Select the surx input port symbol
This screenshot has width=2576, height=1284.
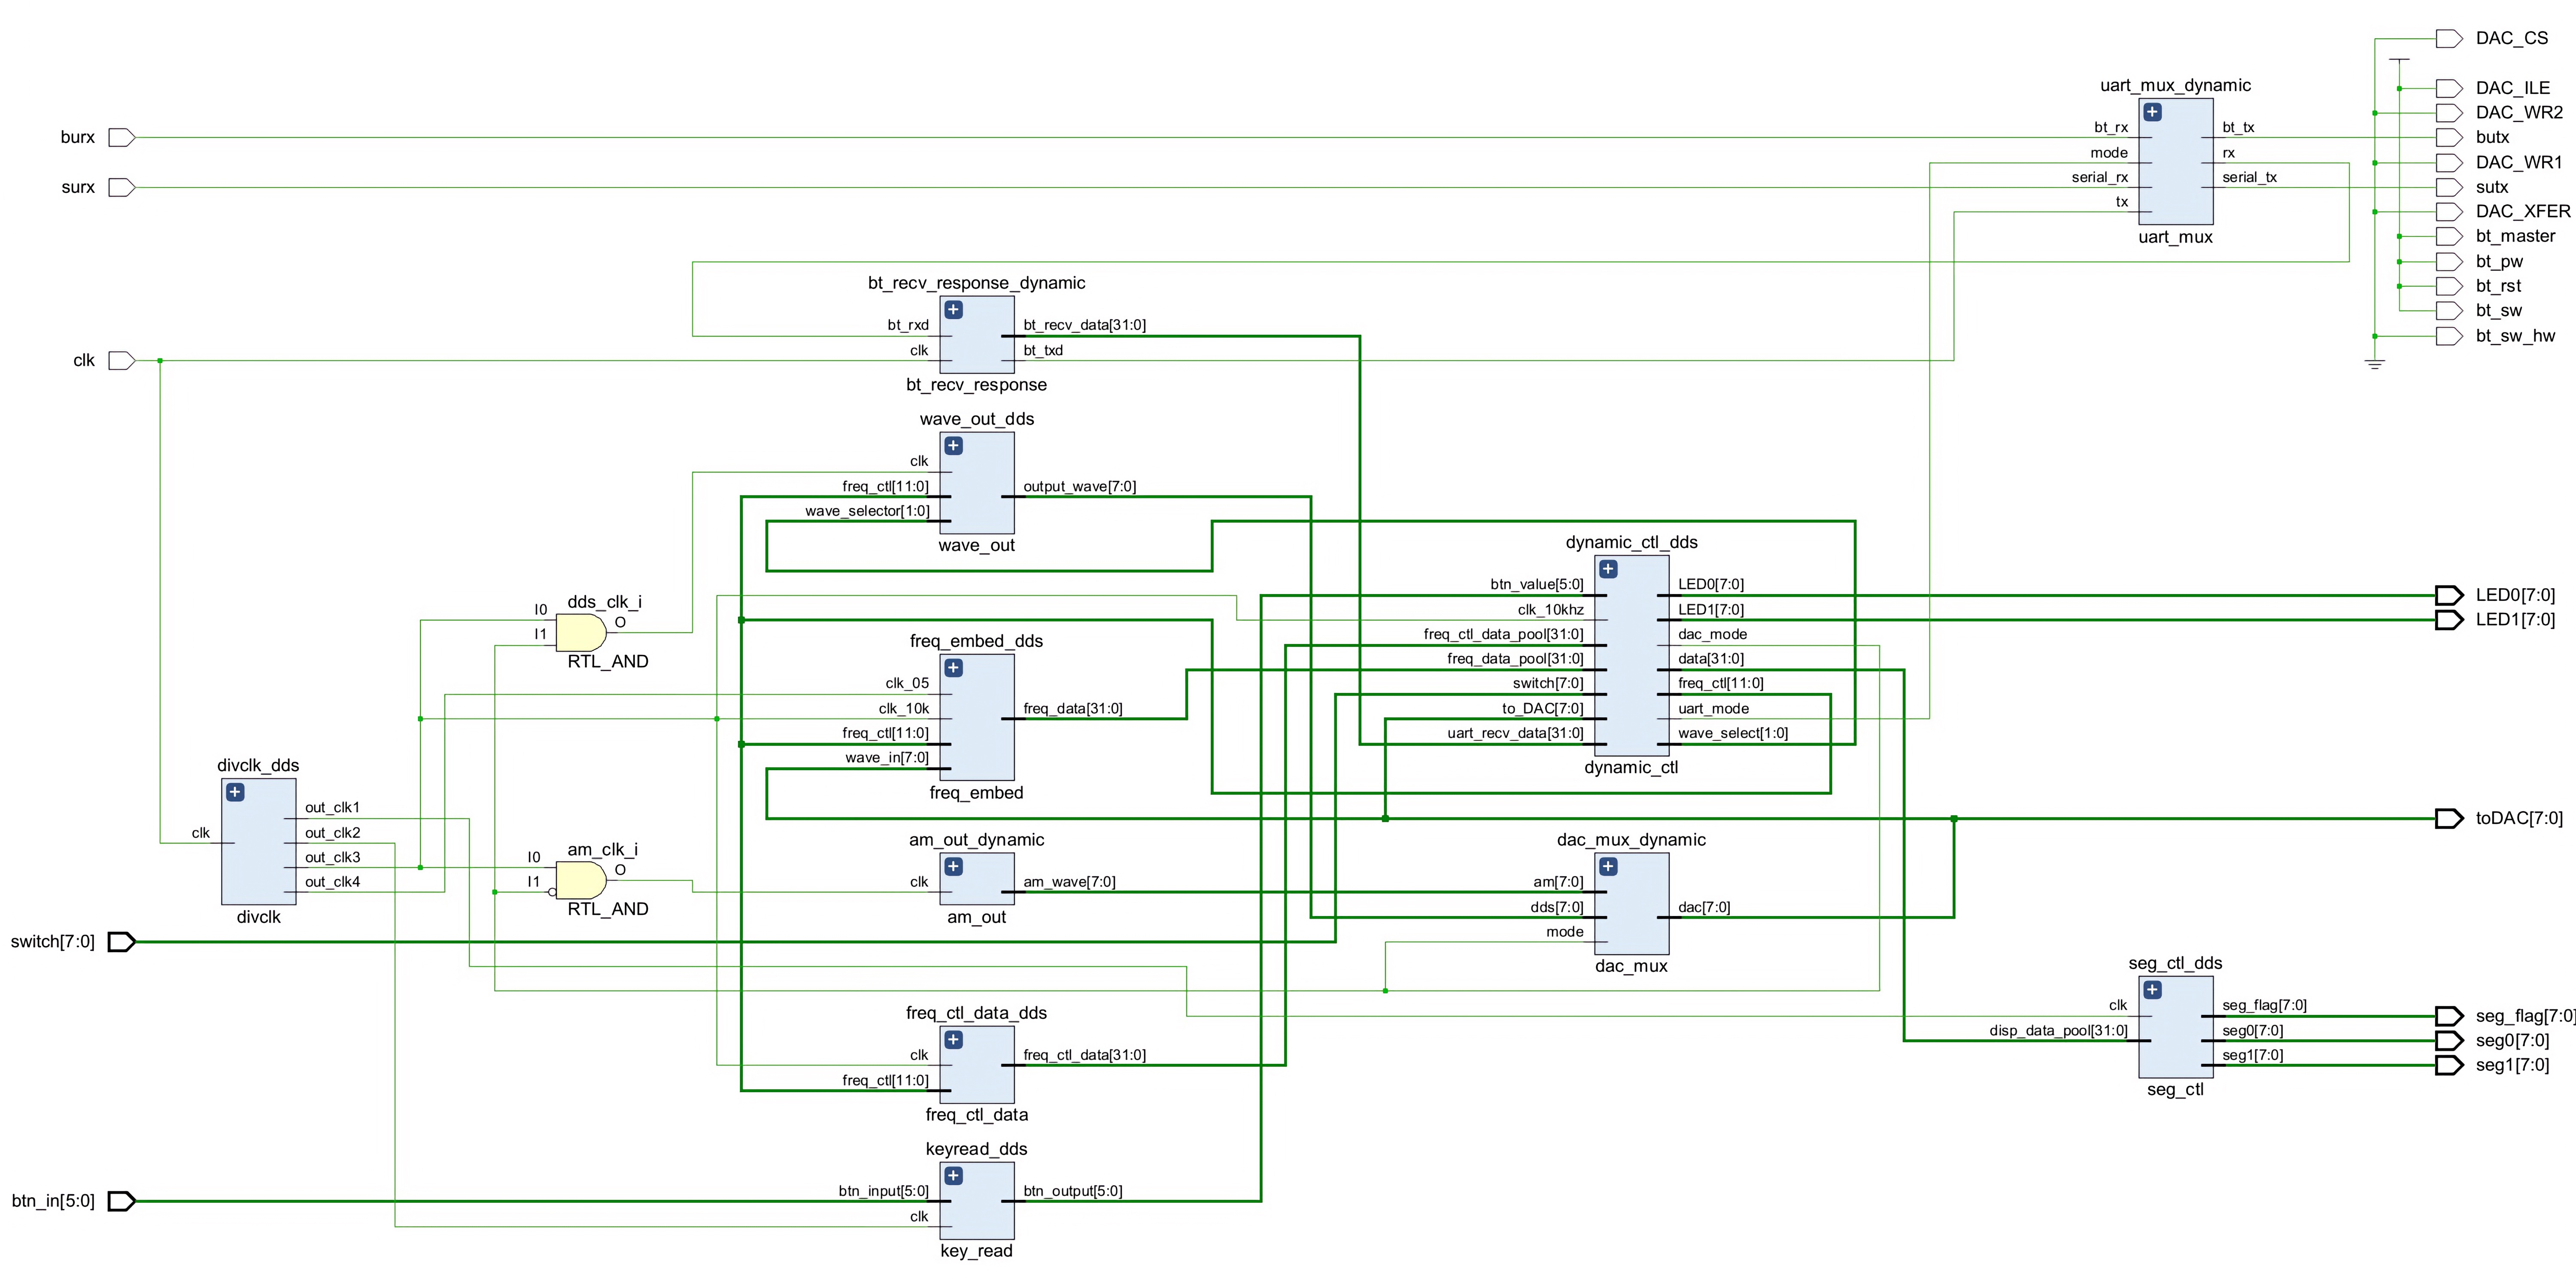121,187
